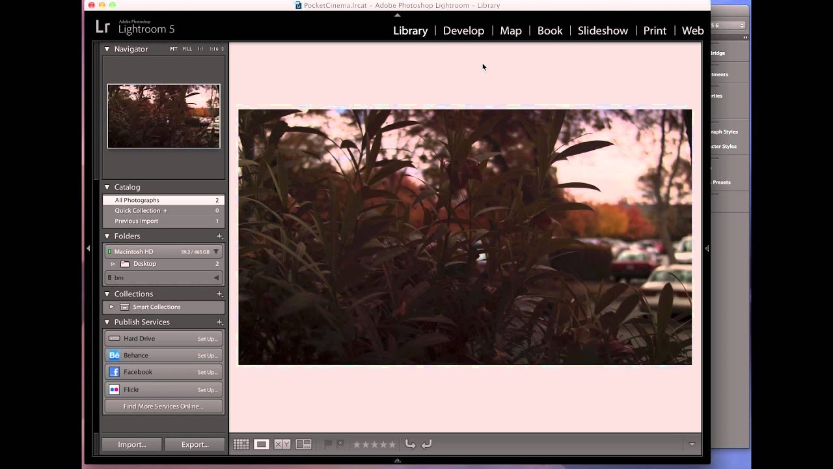The height and width of the screenshot is (469, 833).
Task: Click Find More Services Online
Action: click(163, 406)
